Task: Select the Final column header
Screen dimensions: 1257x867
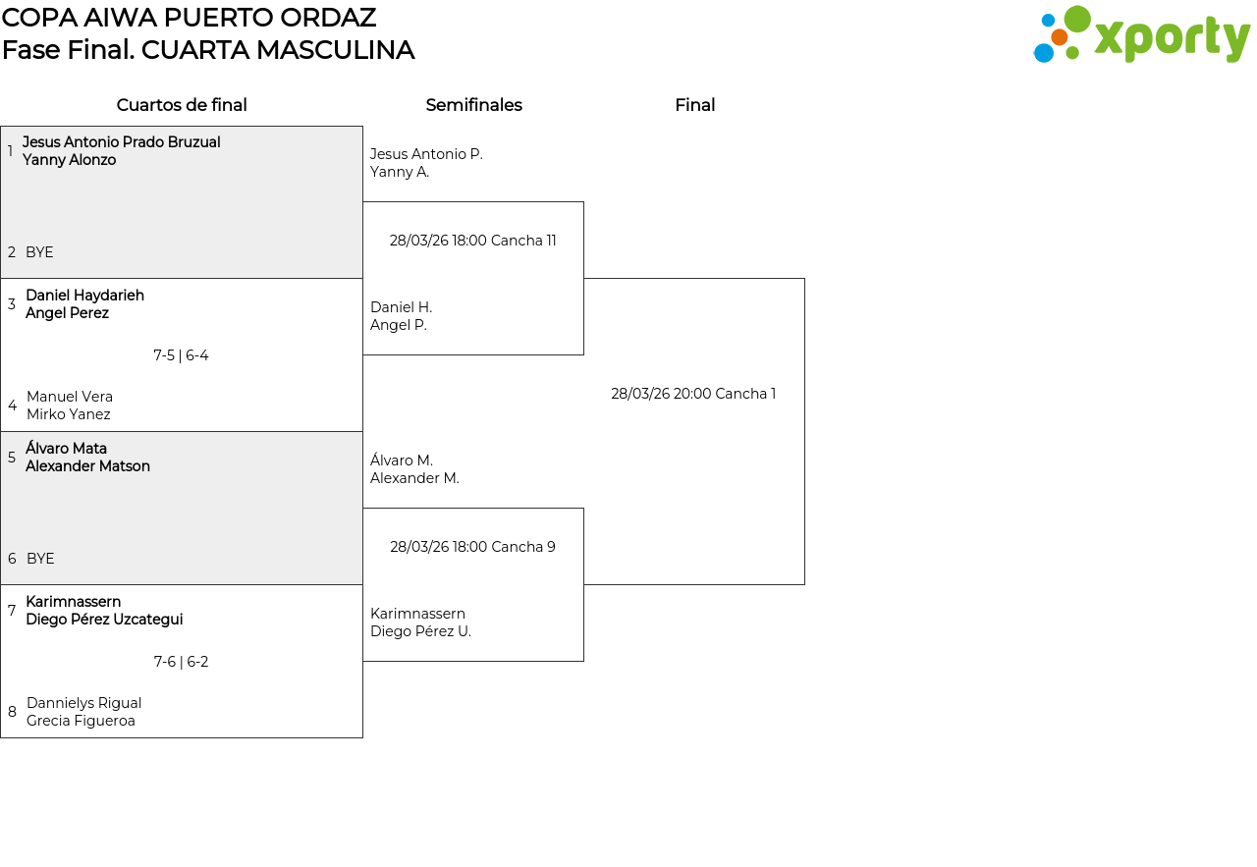Action: coord(694,105)
